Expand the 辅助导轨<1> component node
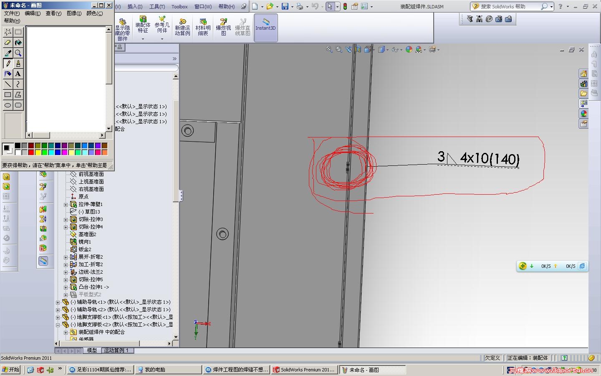This screenshot has height=376, width=601. (x=58, y=302)
